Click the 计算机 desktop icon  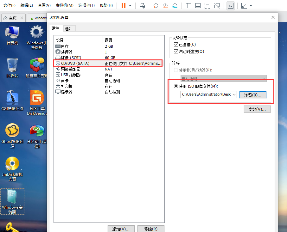point(12,35)
